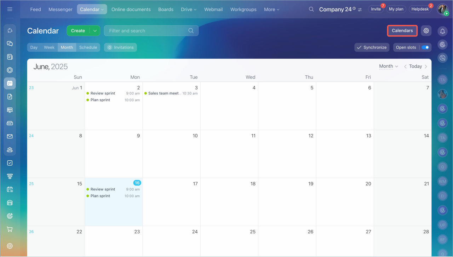Toggle the Synchronize option
The width and height of the screenshot is (453, 257).
pos(372,47)
